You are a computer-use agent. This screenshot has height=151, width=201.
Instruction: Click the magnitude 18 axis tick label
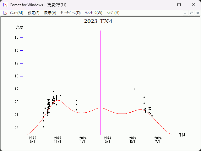pos(17,76)
